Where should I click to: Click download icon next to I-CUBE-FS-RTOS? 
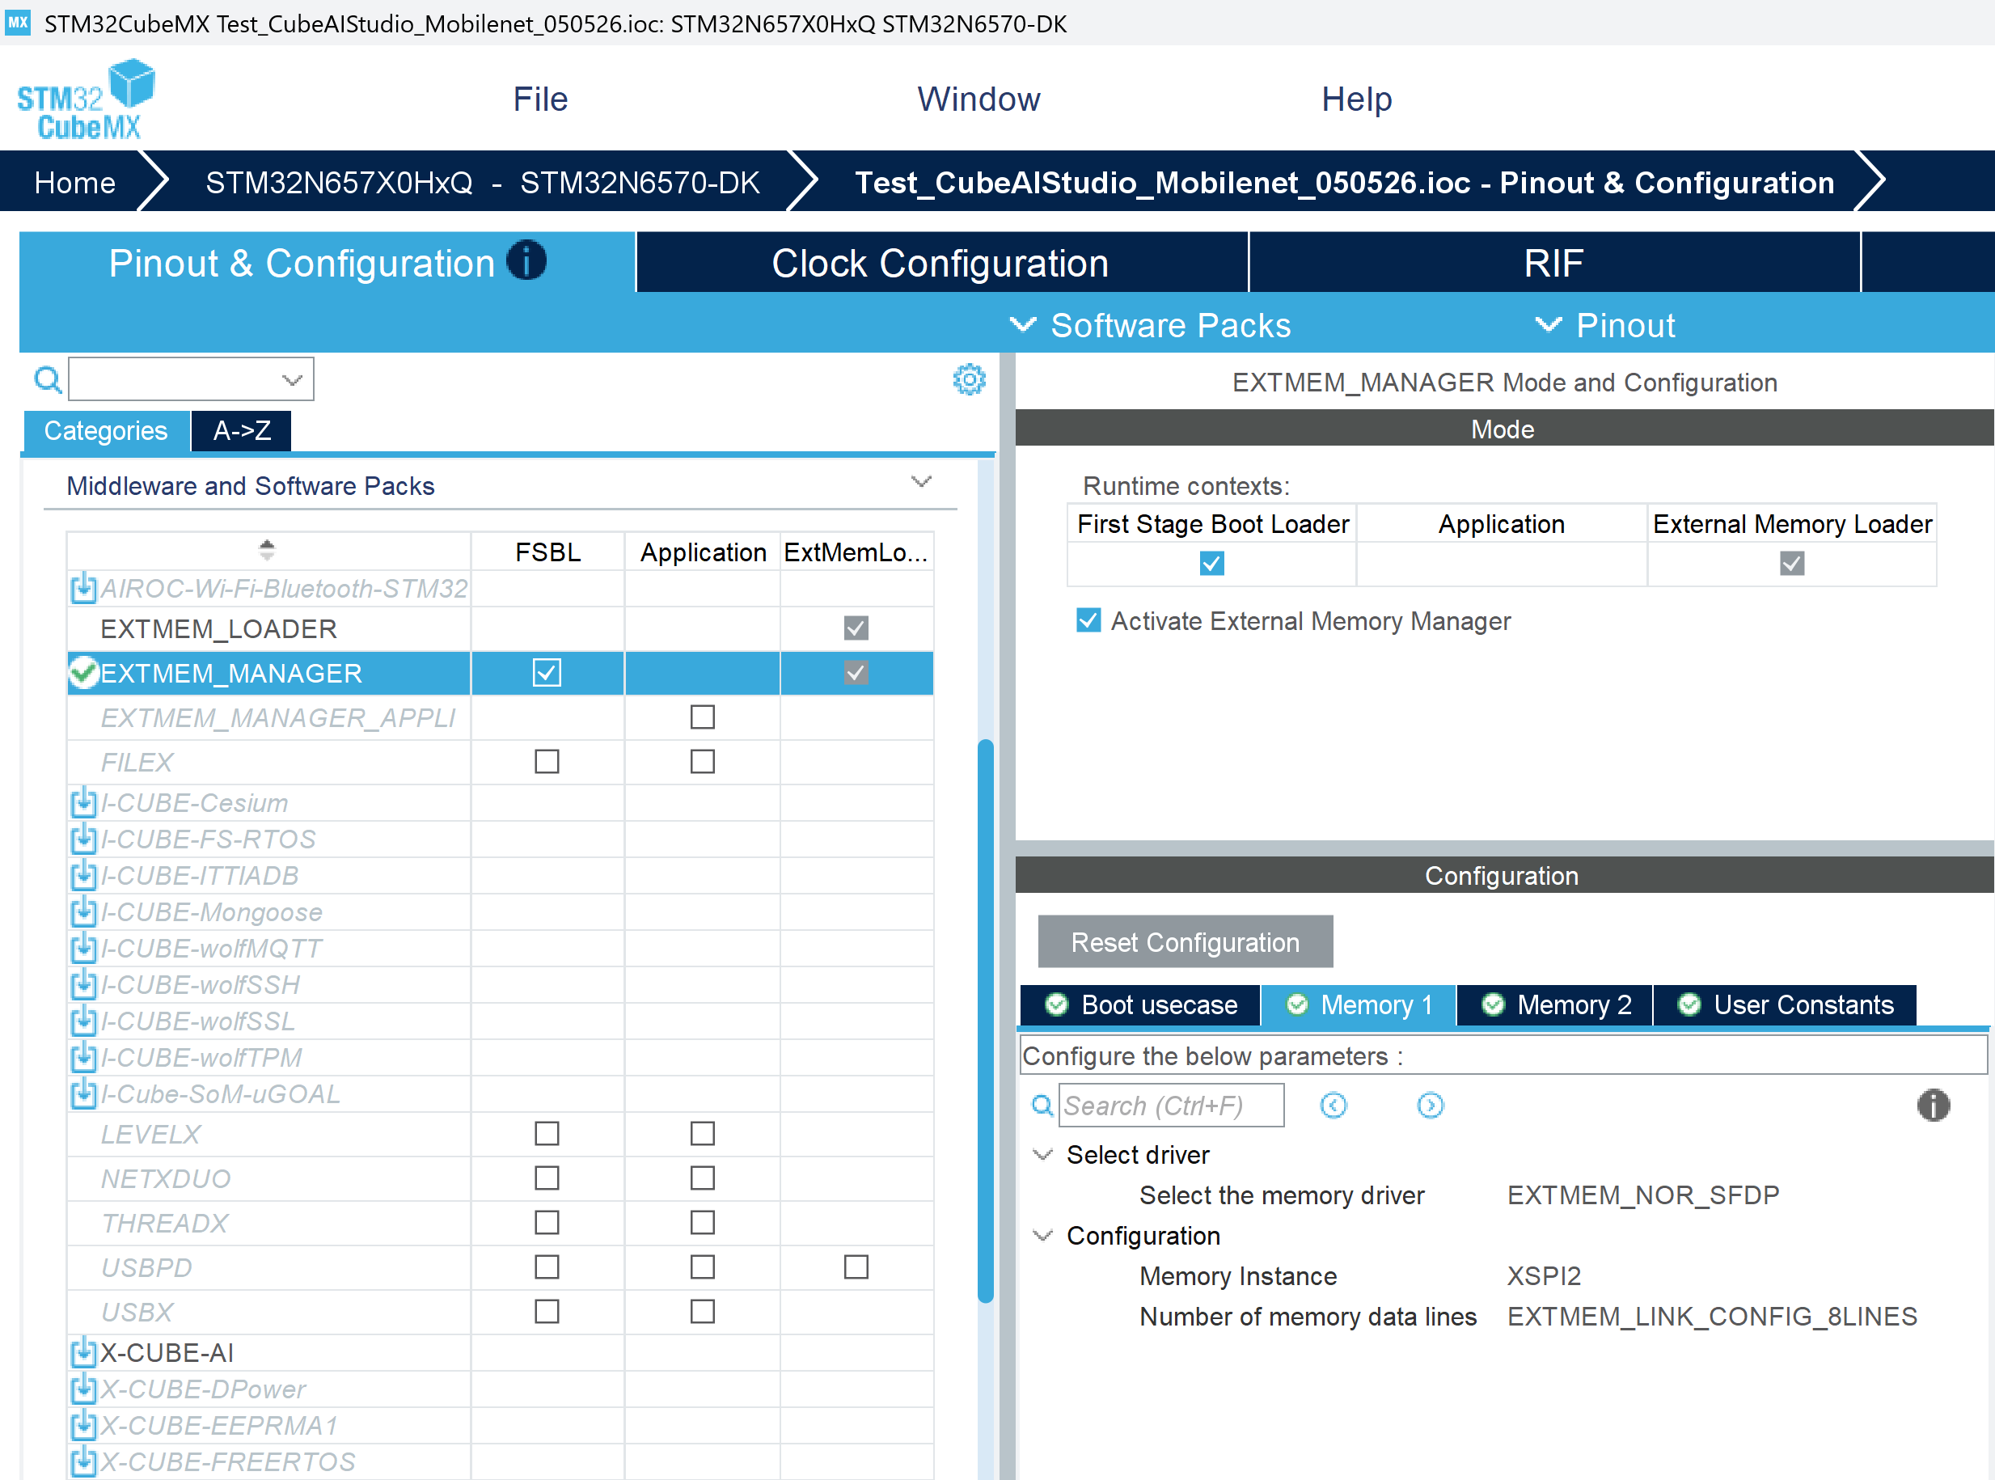(x=83, y=839)
